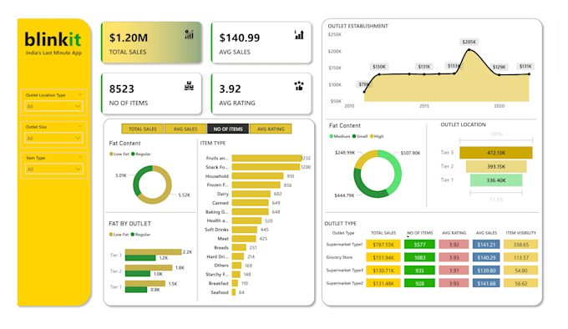Collapse the Outlet Location Type slicer chevron

pos(80,95)
